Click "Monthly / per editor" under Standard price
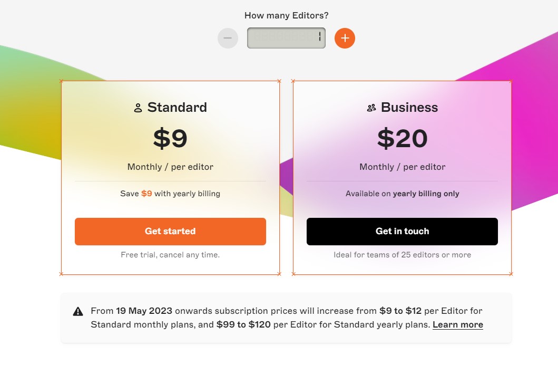Image resolution: width=558 pixels, height=365 pixels. point(170,167)
